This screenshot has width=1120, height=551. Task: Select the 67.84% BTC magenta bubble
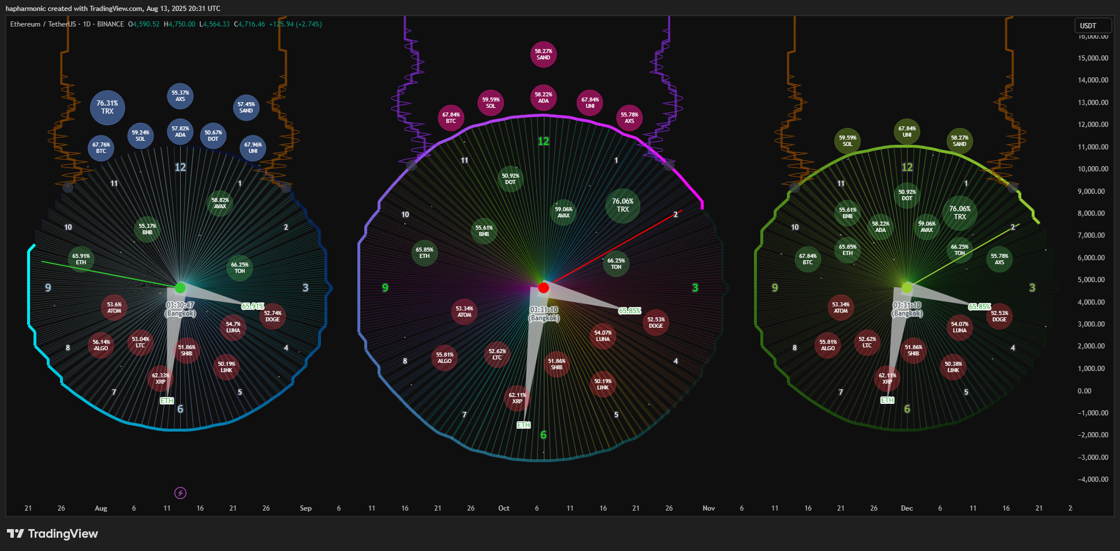click(x=451, y=118)
